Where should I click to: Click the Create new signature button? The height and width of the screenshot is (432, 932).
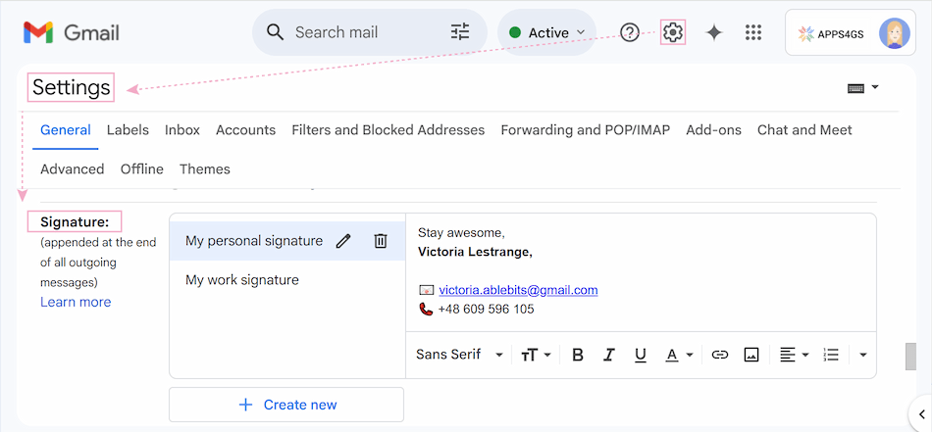(286, 405)
